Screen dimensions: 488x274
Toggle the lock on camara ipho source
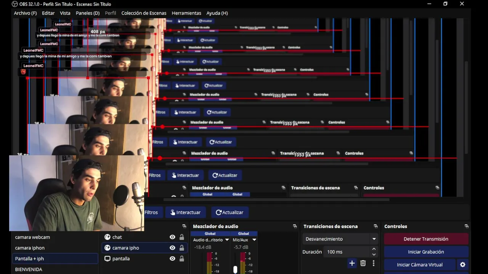tap(182, 248)
